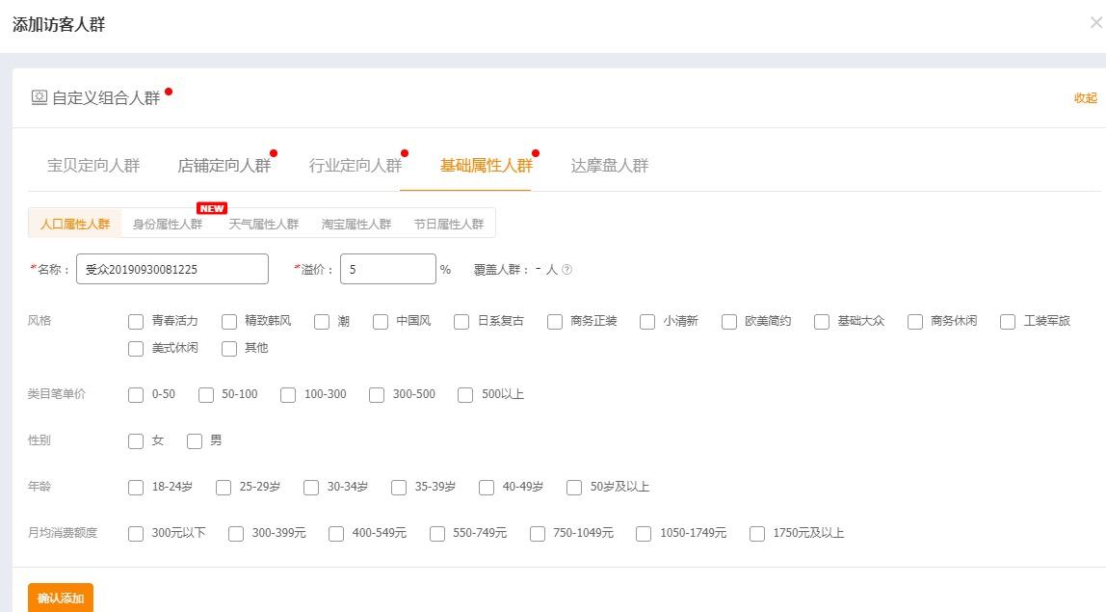This screenshot has width=1106, height=612.
Task: Check the 400-549元 spending checkbox
Action: coord(336,534)
